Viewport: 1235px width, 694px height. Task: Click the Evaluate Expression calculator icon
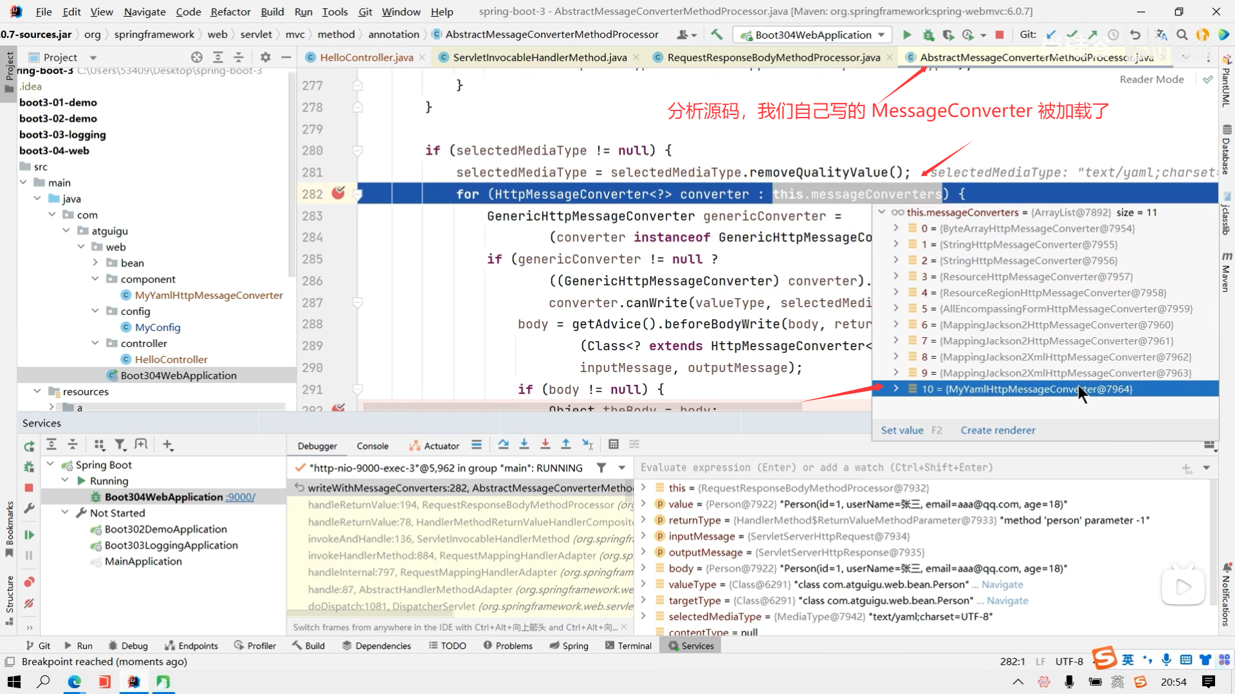point(614,445)
